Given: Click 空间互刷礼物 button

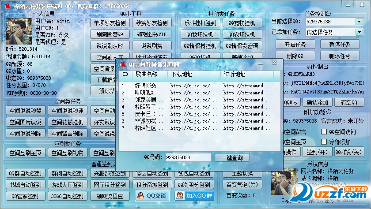Looking at the screenshot, I should [68, 153].
